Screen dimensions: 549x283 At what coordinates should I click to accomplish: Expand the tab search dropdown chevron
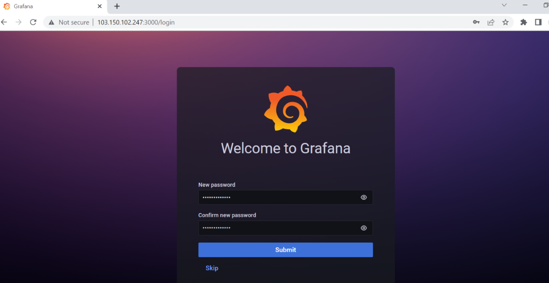tap(504, 5)
